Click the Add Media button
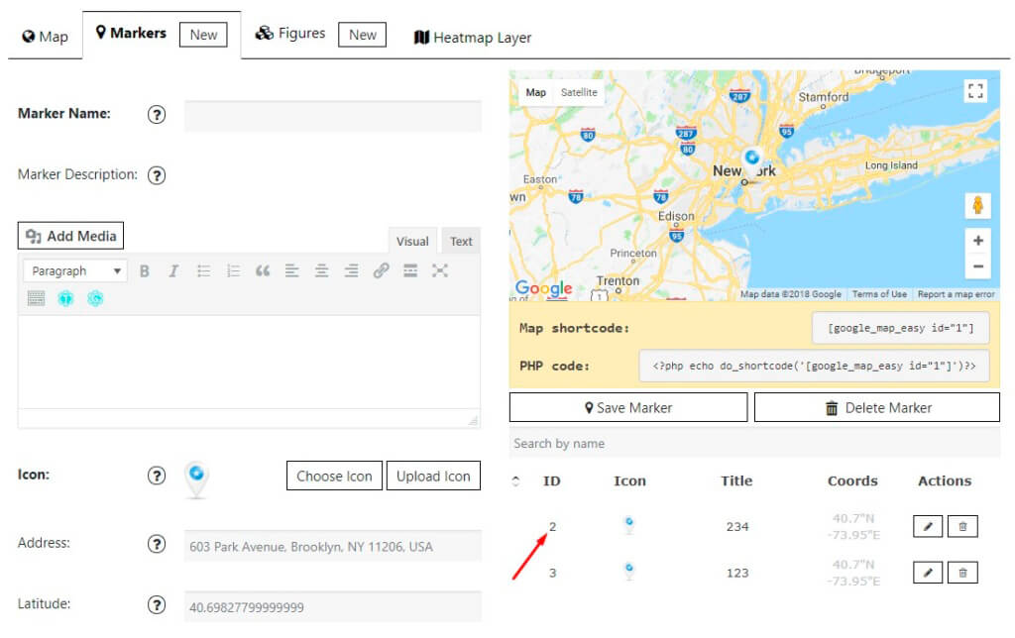 coord(70,236)
